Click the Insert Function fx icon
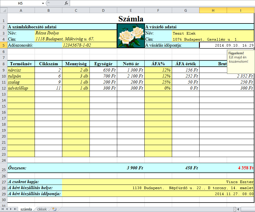The width and height of the screenshot is (255, 212). point(66,3)
